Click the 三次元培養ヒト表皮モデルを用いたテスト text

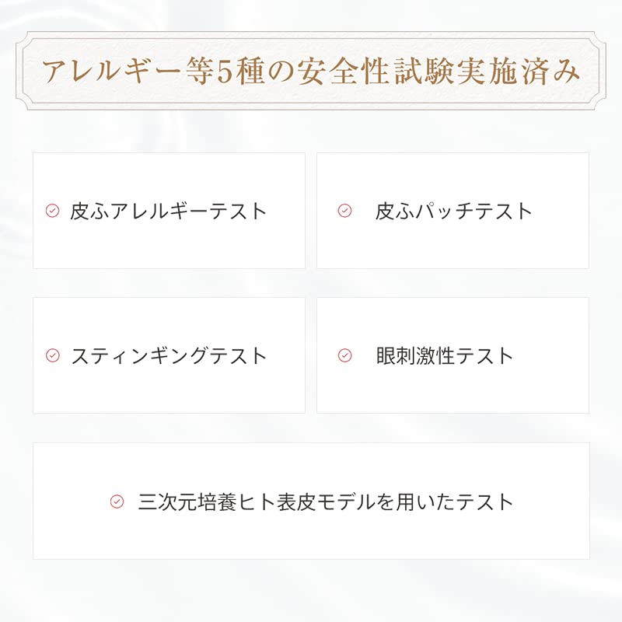326,501
